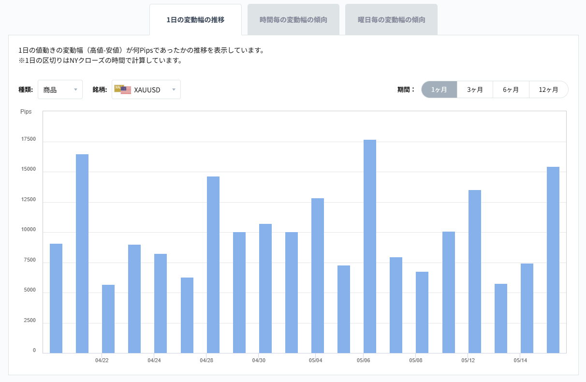586x382 pixels.
Task: Click the 2500 y-axis label
Action: pyautogui.click(x=29, y=321)
